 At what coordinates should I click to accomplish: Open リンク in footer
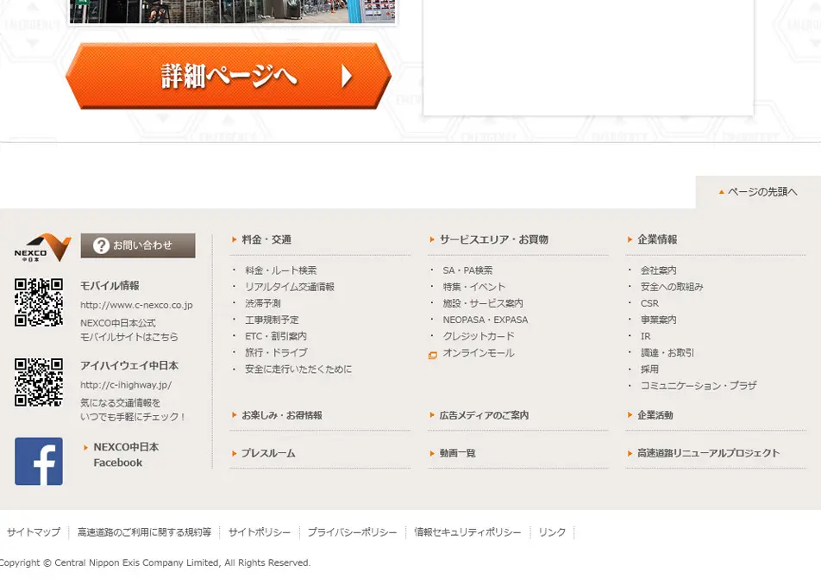tap(552, 532)
